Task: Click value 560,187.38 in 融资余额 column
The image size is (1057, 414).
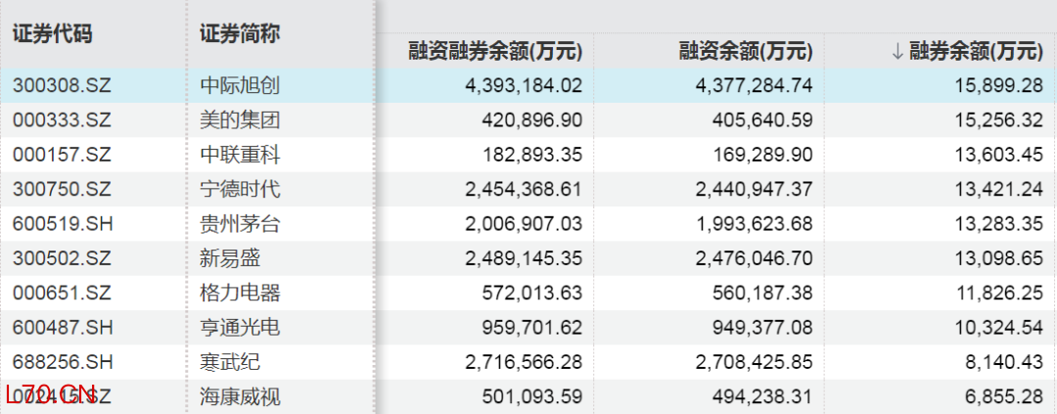Action: click(762, 294)
